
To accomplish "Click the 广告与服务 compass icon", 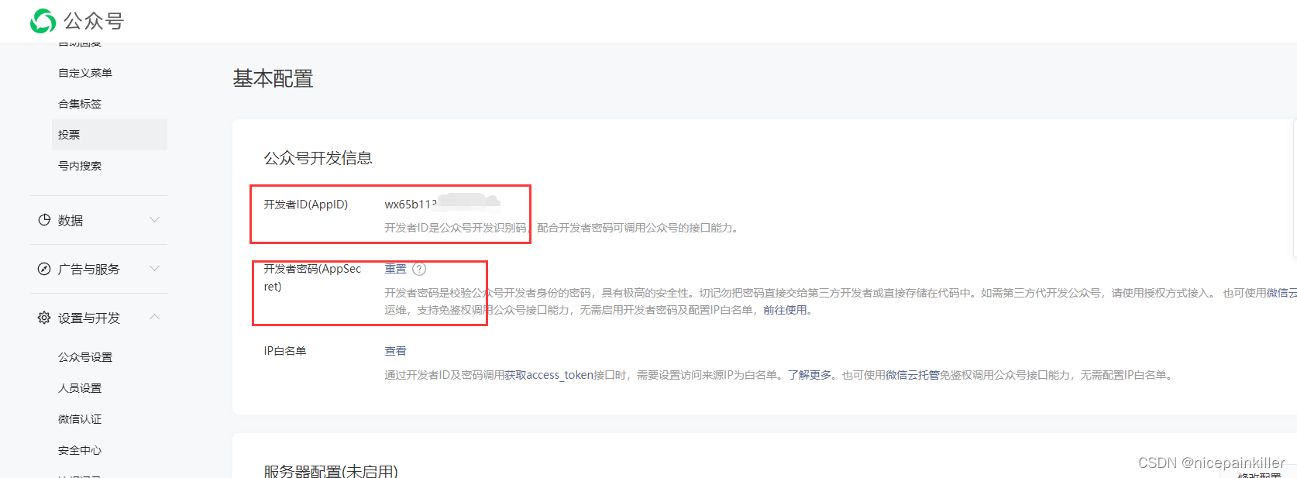I will coord(44,269).
